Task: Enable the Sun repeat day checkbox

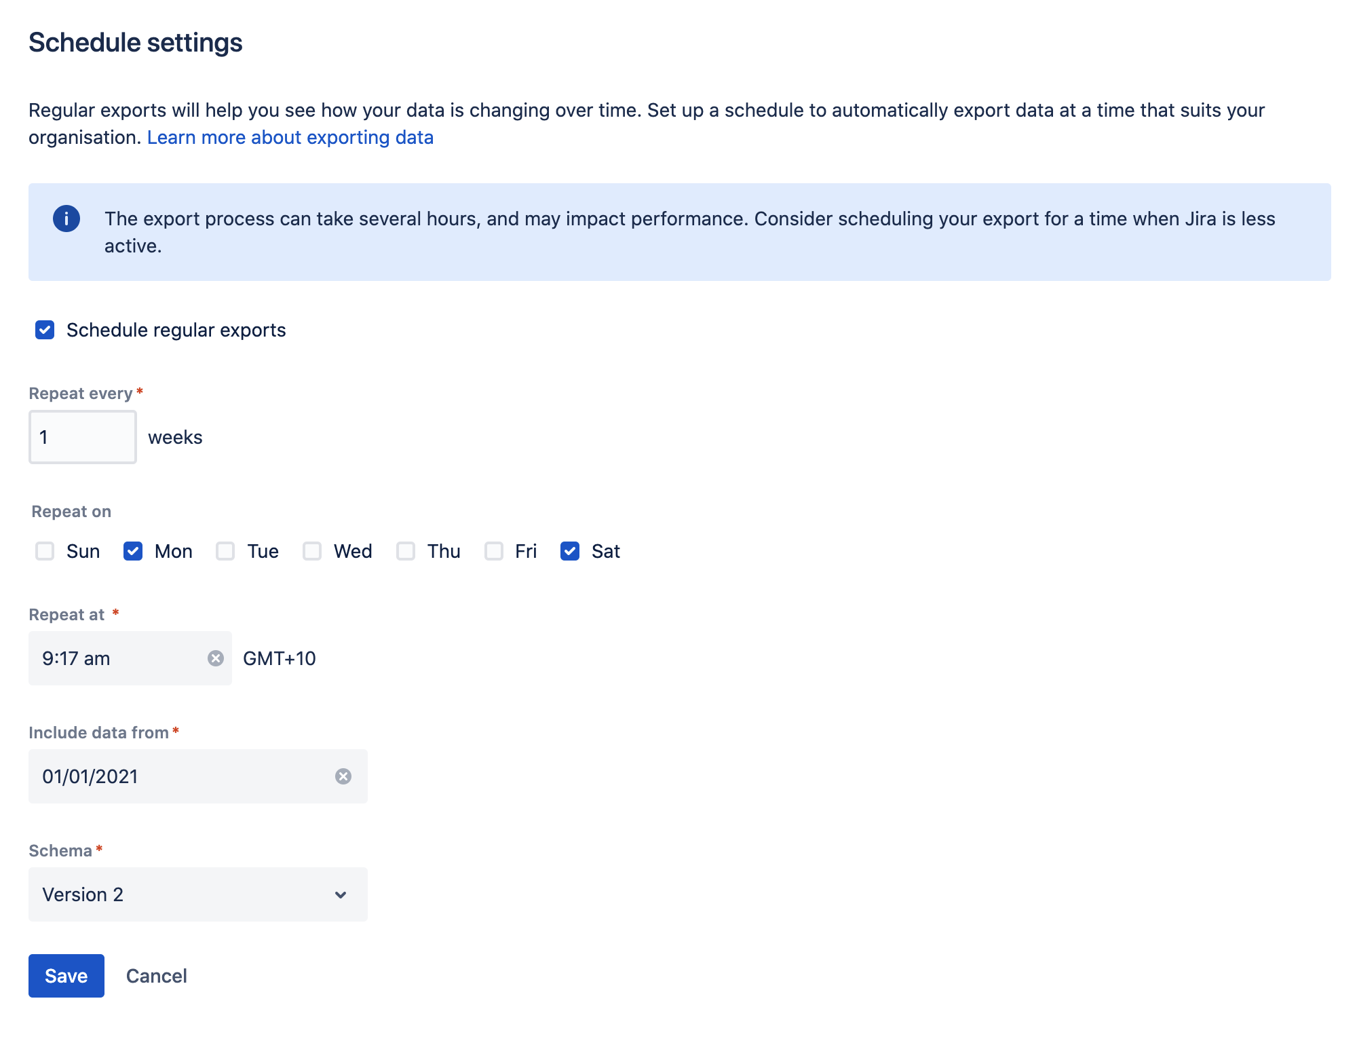Action: (45, 551)
